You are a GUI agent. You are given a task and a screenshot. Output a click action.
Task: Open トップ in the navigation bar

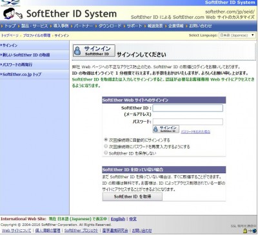pos(10,26)
